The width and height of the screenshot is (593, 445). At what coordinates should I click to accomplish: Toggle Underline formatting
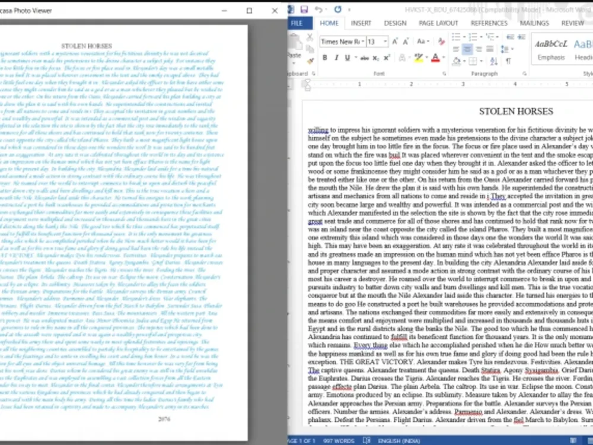[347, 58]
